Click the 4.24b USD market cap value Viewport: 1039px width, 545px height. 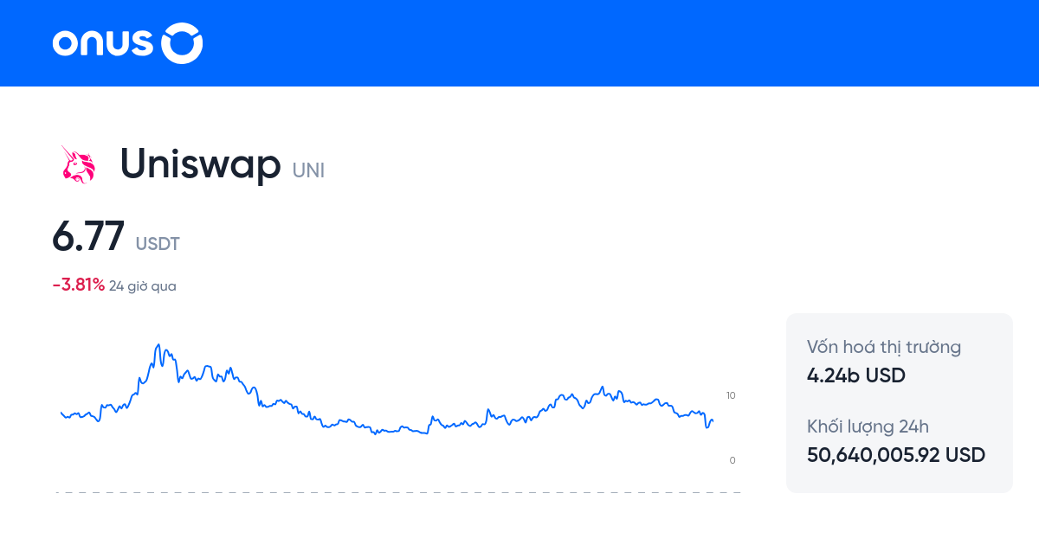[x=855, y=375]
